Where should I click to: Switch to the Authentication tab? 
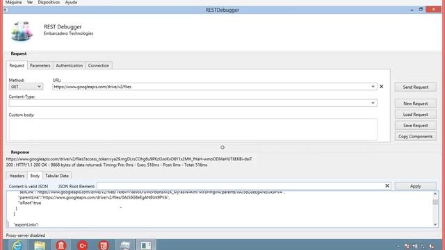tap(70, 65)
